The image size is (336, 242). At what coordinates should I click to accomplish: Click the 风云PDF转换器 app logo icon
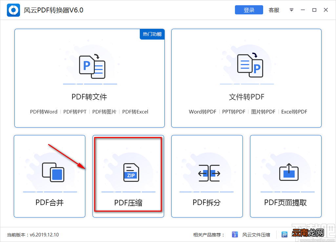coord(13,10)
